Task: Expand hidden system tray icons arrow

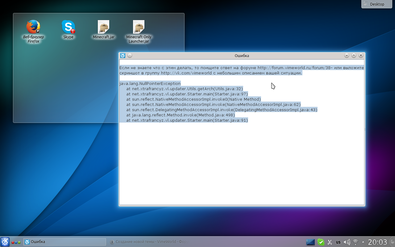Action: click(363, 242)
